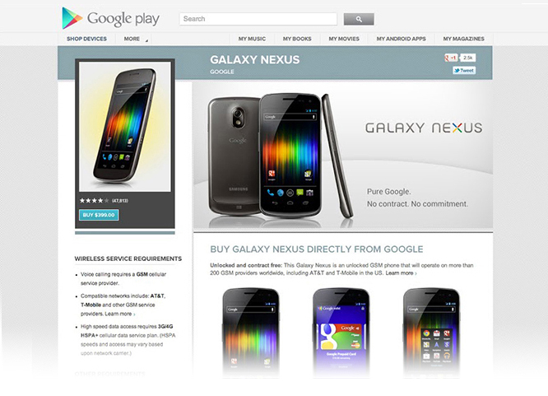Open MY BOOKS section
This screenshot has width=548, height=396.
coord(297,39)
